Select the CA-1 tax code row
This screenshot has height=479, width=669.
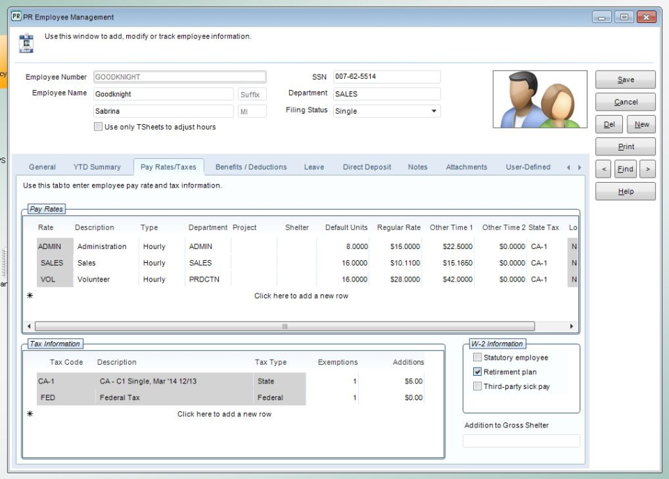point(66,381)
